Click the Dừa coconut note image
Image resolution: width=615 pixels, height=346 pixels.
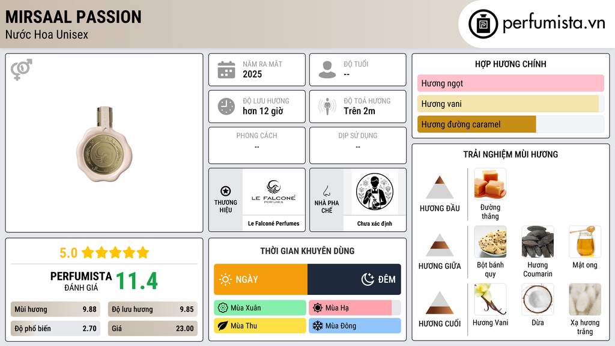[x=538, y=299]
